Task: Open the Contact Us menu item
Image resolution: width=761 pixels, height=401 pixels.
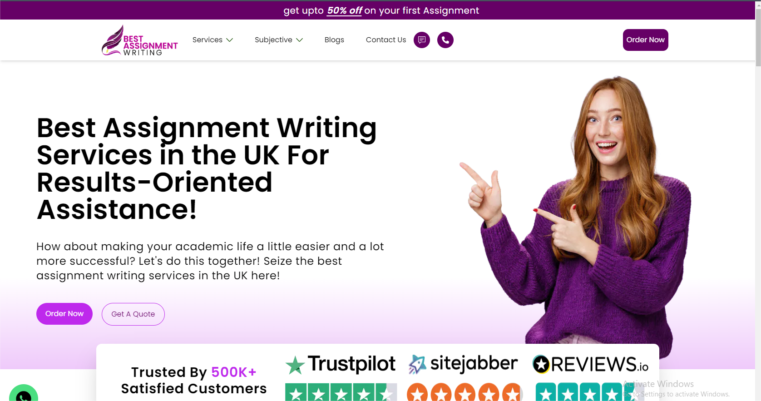Action: click(x=386, y=40)
